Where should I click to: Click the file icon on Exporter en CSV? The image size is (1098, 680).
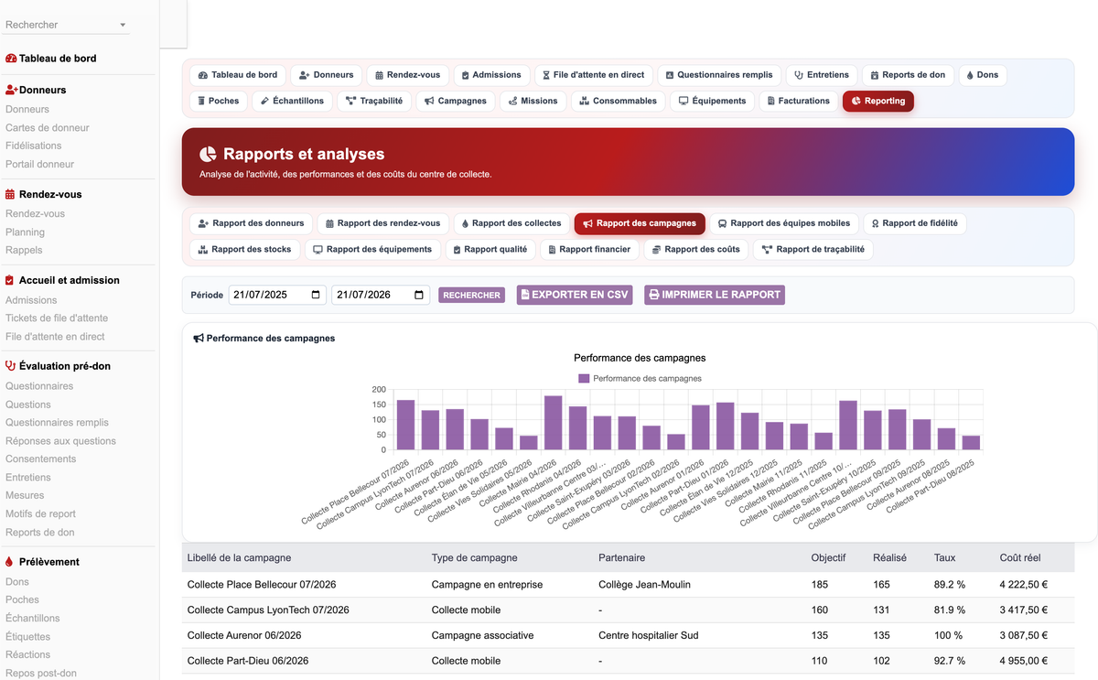(524, 295)
